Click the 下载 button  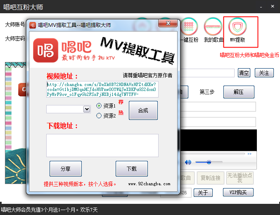point(131,169)
